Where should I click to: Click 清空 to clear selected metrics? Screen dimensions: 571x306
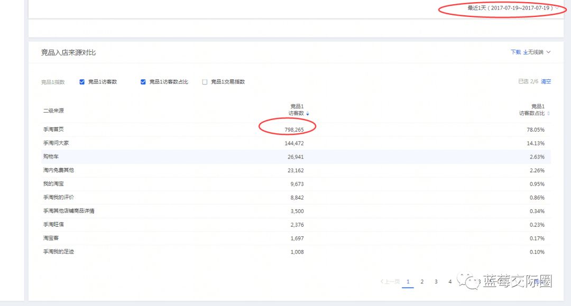pos(546,82)
